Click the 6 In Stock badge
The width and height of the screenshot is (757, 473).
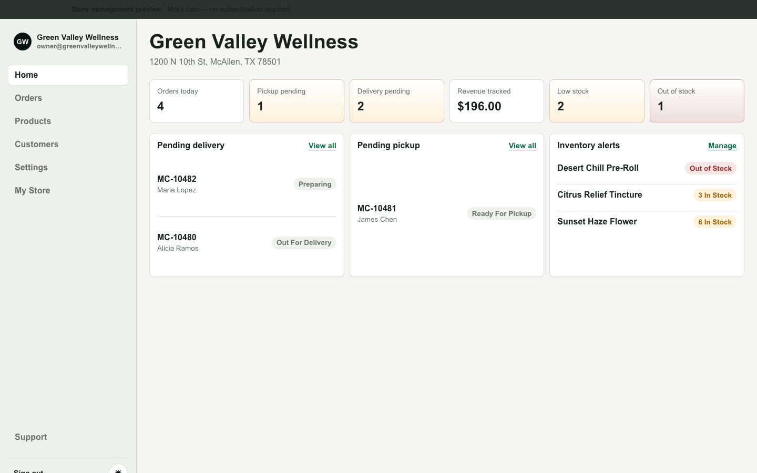pos(715,222)
